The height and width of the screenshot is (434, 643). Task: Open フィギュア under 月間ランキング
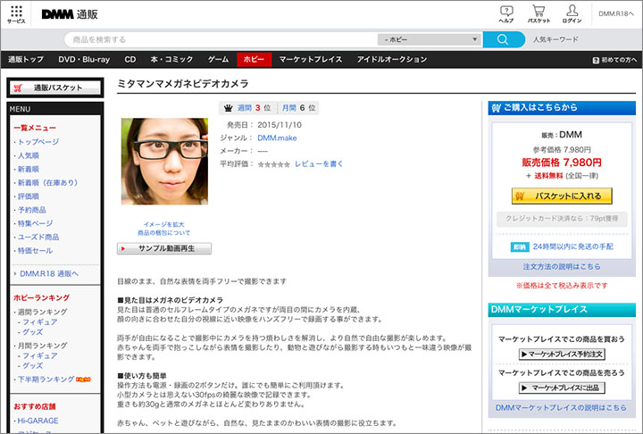coord(40,356)
